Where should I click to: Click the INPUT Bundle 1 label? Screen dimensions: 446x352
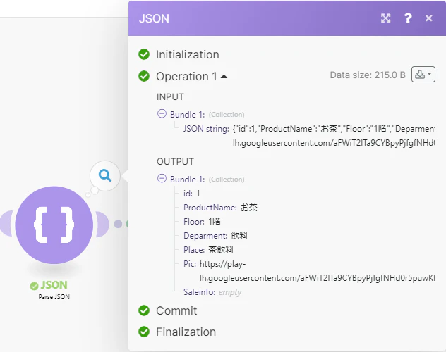point(187,115)
